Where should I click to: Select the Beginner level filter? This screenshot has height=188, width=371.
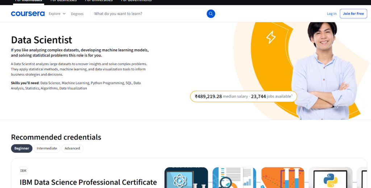coord(22,148)
